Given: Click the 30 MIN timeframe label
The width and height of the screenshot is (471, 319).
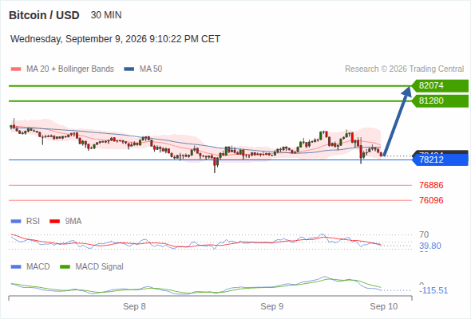Looking at the screenshot, I should (x=106, y=15).
